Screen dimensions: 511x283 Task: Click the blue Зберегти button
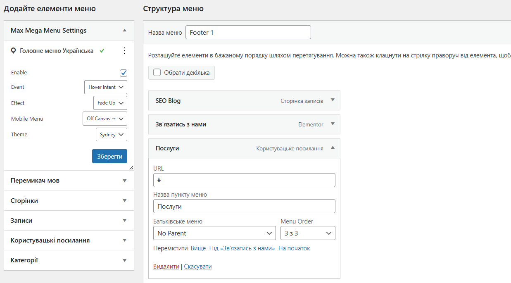(109, 157)
